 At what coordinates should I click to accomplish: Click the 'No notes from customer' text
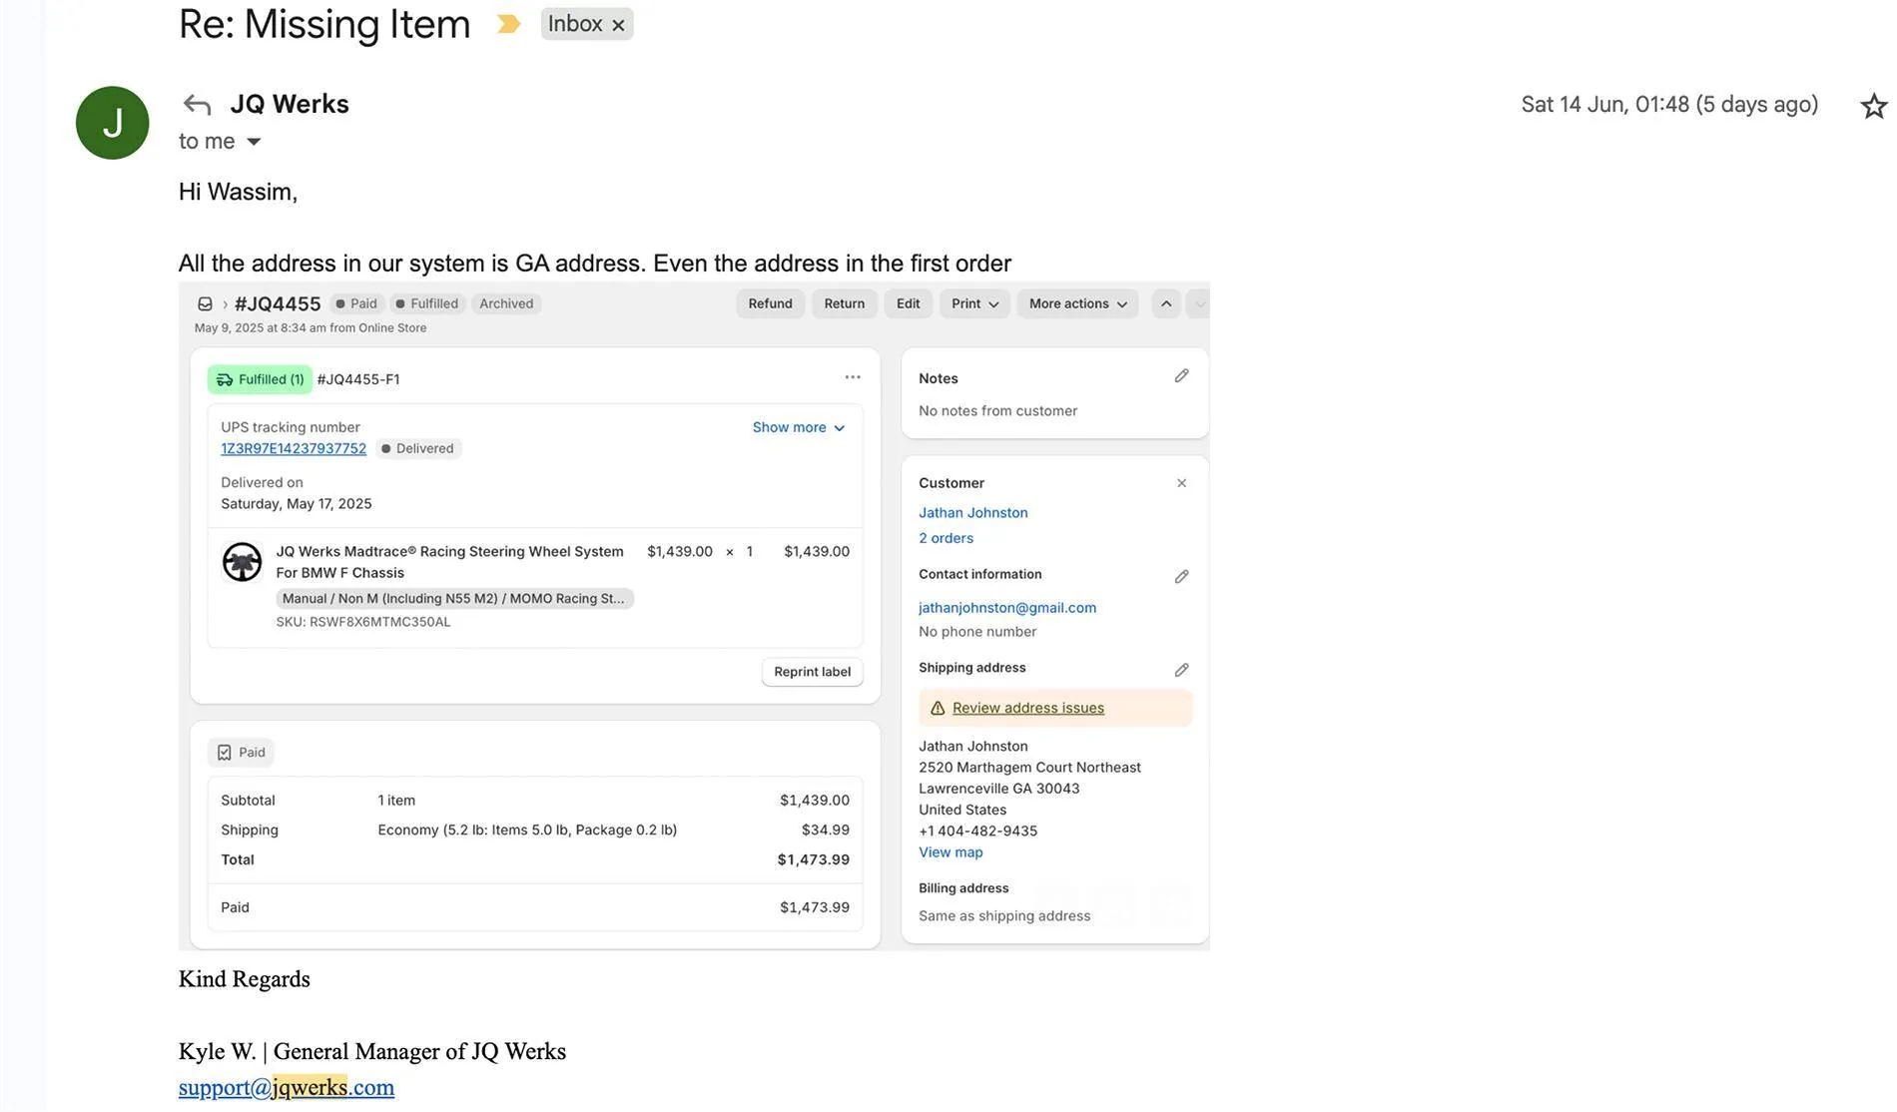tap(997, 411)
